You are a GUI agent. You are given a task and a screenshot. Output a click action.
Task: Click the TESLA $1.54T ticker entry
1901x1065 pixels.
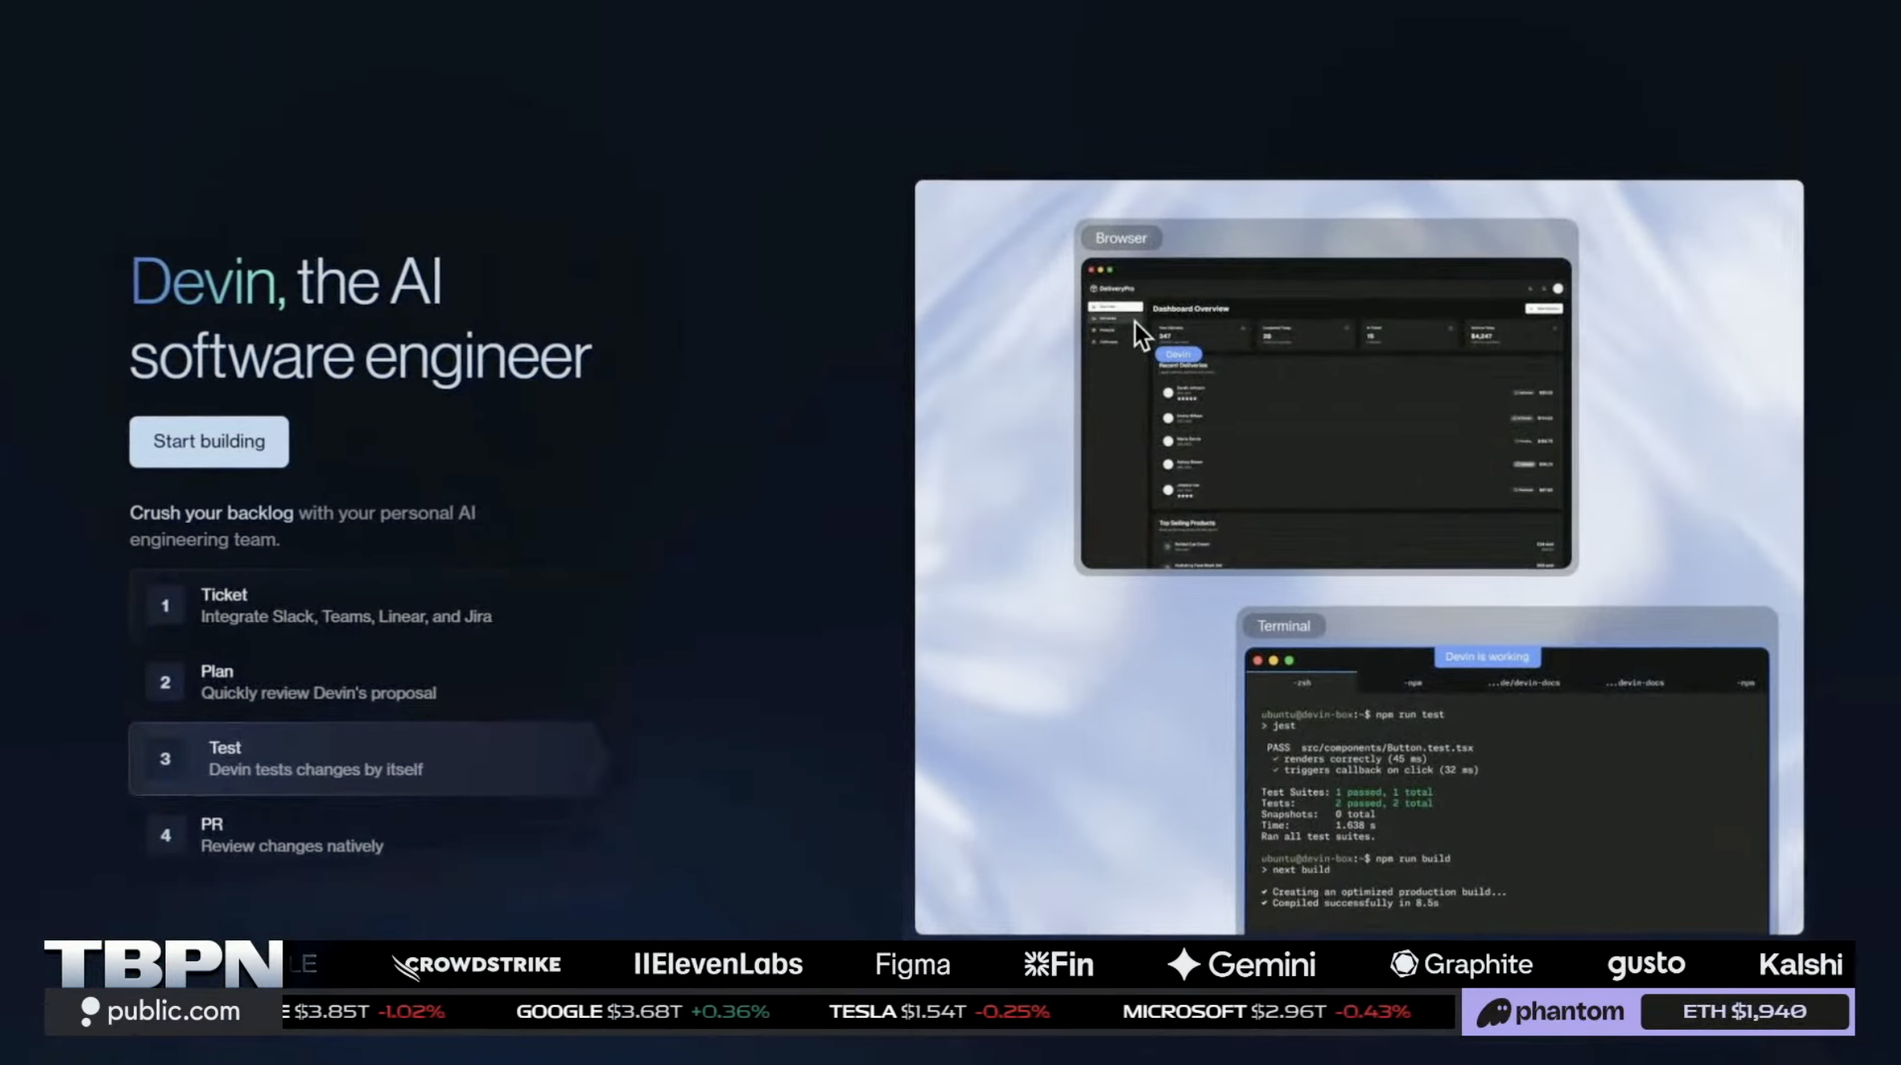click(939, 1011)
